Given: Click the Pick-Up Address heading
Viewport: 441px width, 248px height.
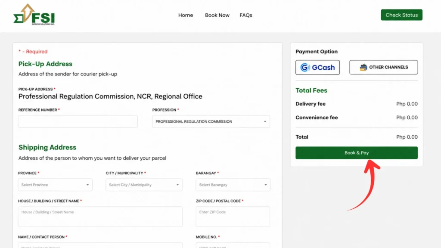Looking at the screenshot, I should click(x=45, y=64).
